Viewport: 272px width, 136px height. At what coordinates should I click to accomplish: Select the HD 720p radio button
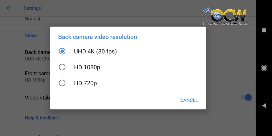62,83
